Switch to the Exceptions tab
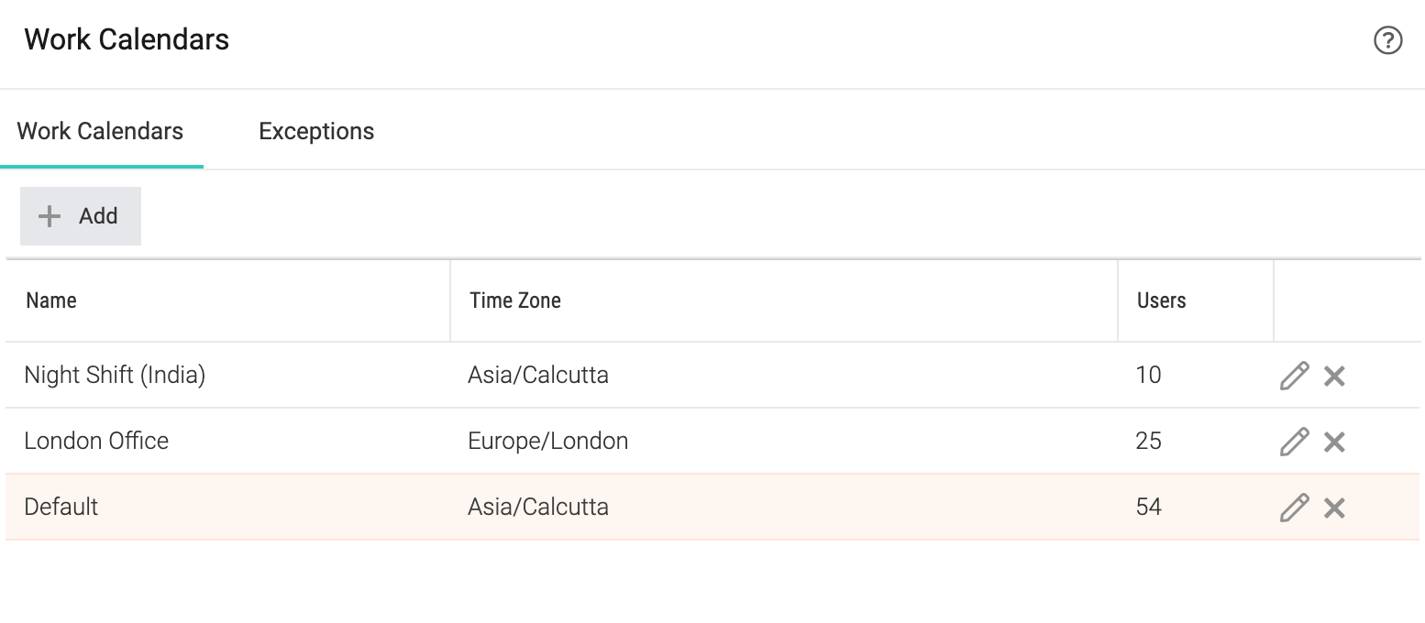This screenshot has height=623, width=1425. pyautogui.click(x=316, y=131)
